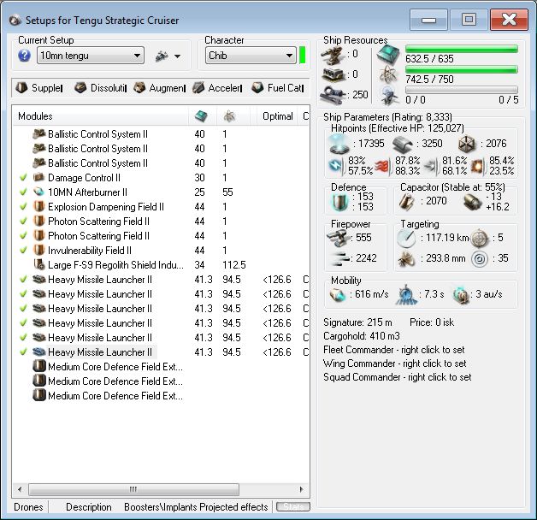Screen dimensions: 537x520
Task: Click the Firepower launcher icon 555
Action: click(x=339, y=239)
